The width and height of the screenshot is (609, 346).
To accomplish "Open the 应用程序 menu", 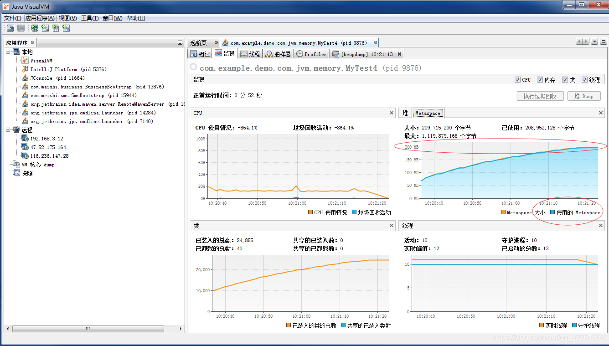I will pyautogui.click(x=40, y=18).
